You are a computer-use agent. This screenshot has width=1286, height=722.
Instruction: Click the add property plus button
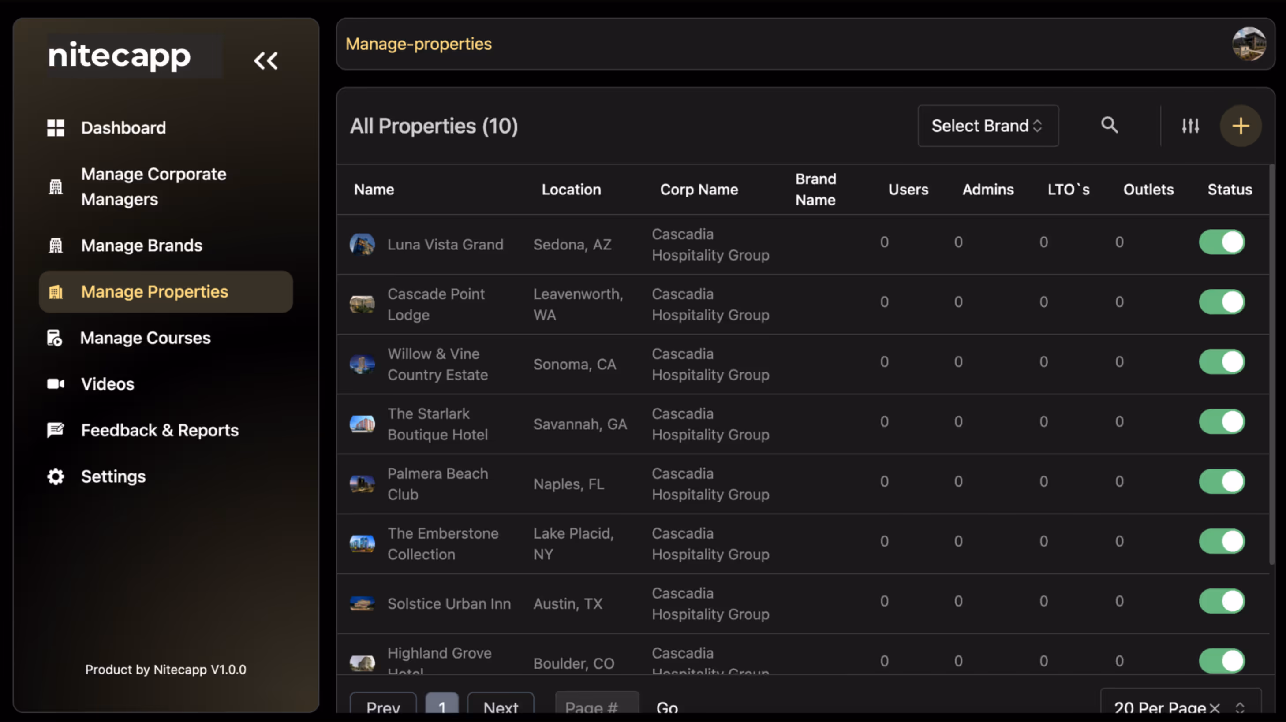click(x=1241, y=126)
